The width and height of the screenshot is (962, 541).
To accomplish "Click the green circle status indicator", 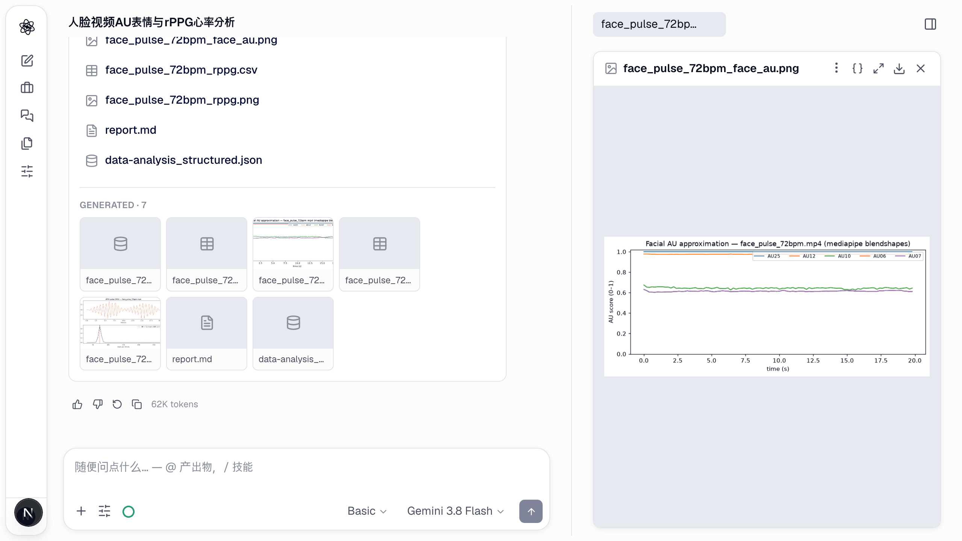I will [x=129, y=511].
